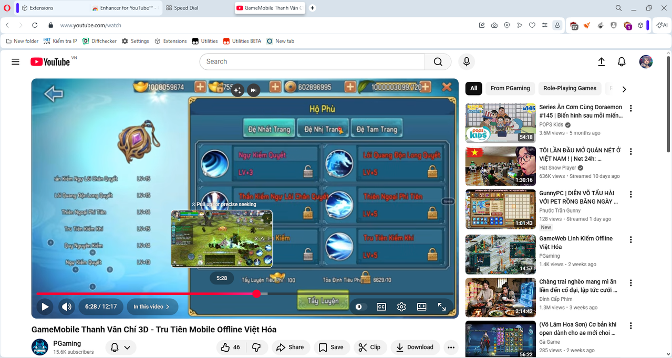Open the YouTube account avatar menu
672x358 pixels.
pos(646,62)
